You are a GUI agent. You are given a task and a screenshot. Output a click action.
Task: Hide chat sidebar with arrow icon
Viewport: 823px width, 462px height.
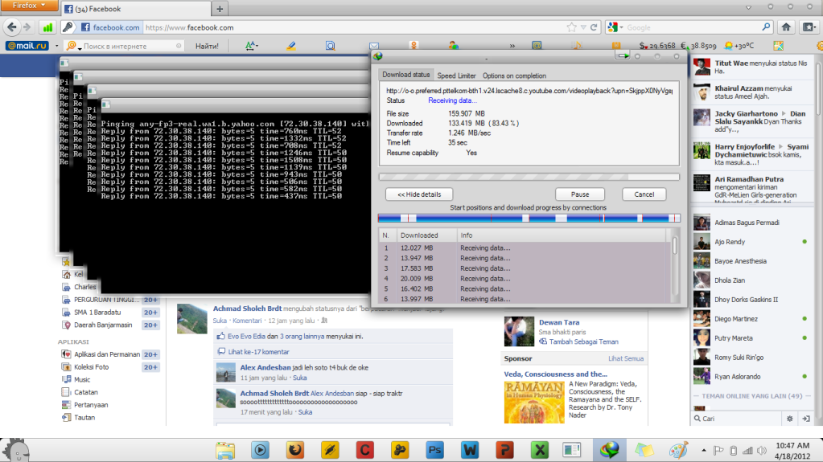click(805, 419)
